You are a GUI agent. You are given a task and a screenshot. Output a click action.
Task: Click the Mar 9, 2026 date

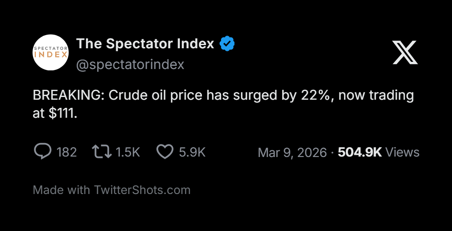(x=292, y=152)
